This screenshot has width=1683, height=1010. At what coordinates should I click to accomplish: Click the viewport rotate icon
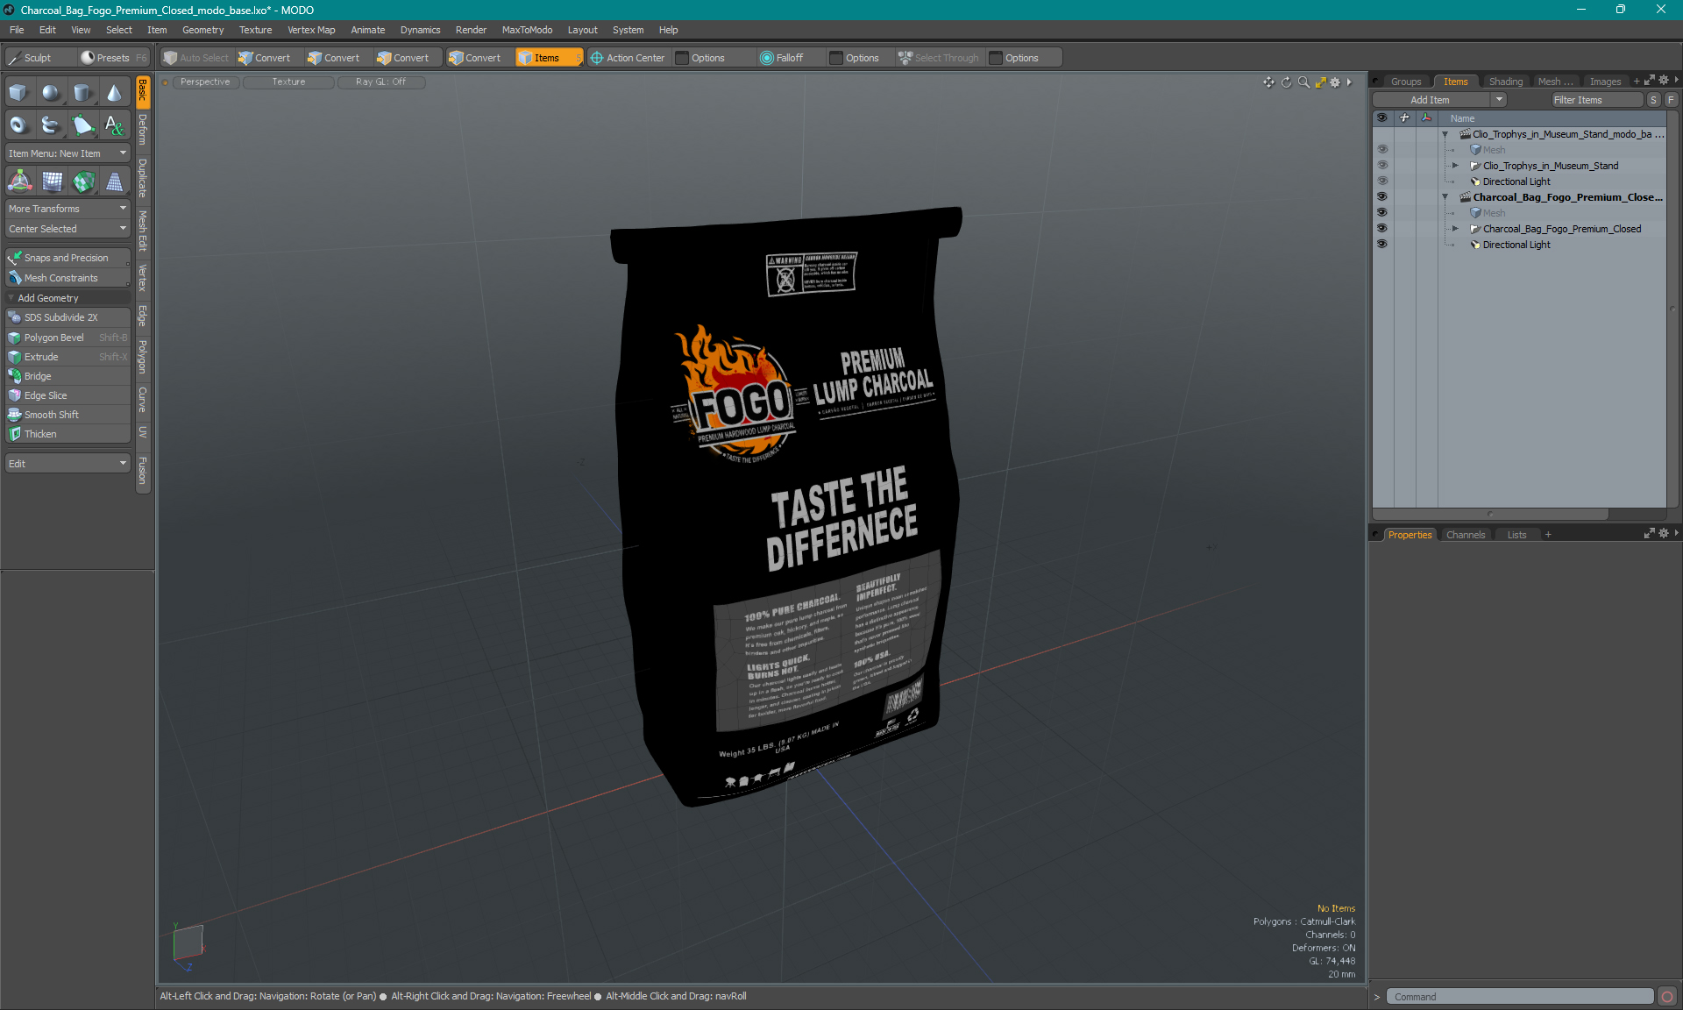pos(1286,82)
